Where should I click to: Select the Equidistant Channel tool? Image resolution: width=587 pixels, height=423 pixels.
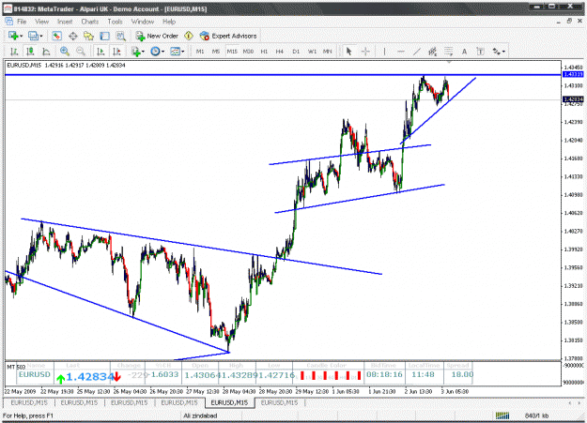click(x=432, y=52)
